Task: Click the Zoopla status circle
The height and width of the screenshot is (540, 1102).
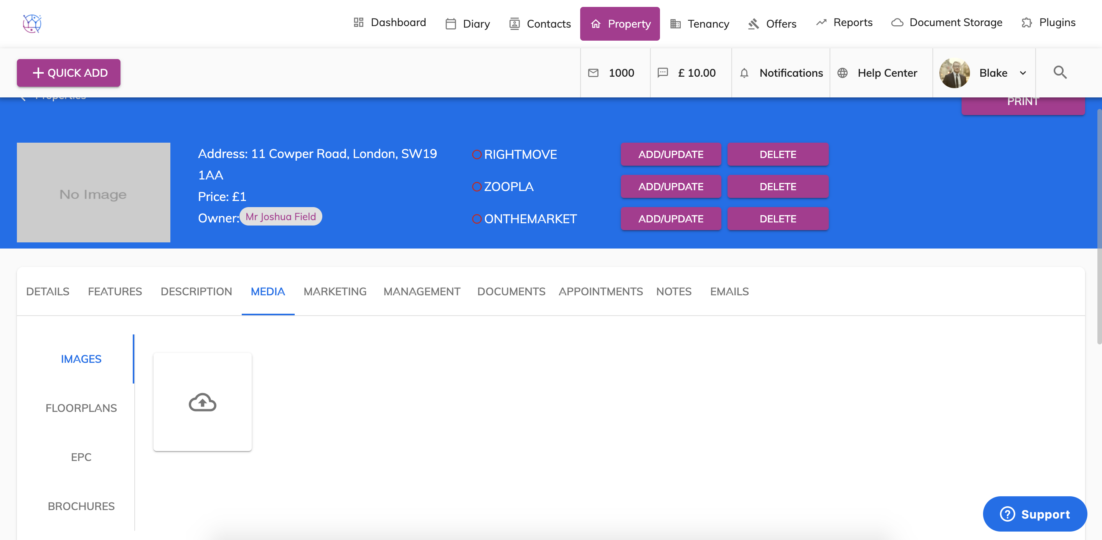Action: click(x=477, y=187)
